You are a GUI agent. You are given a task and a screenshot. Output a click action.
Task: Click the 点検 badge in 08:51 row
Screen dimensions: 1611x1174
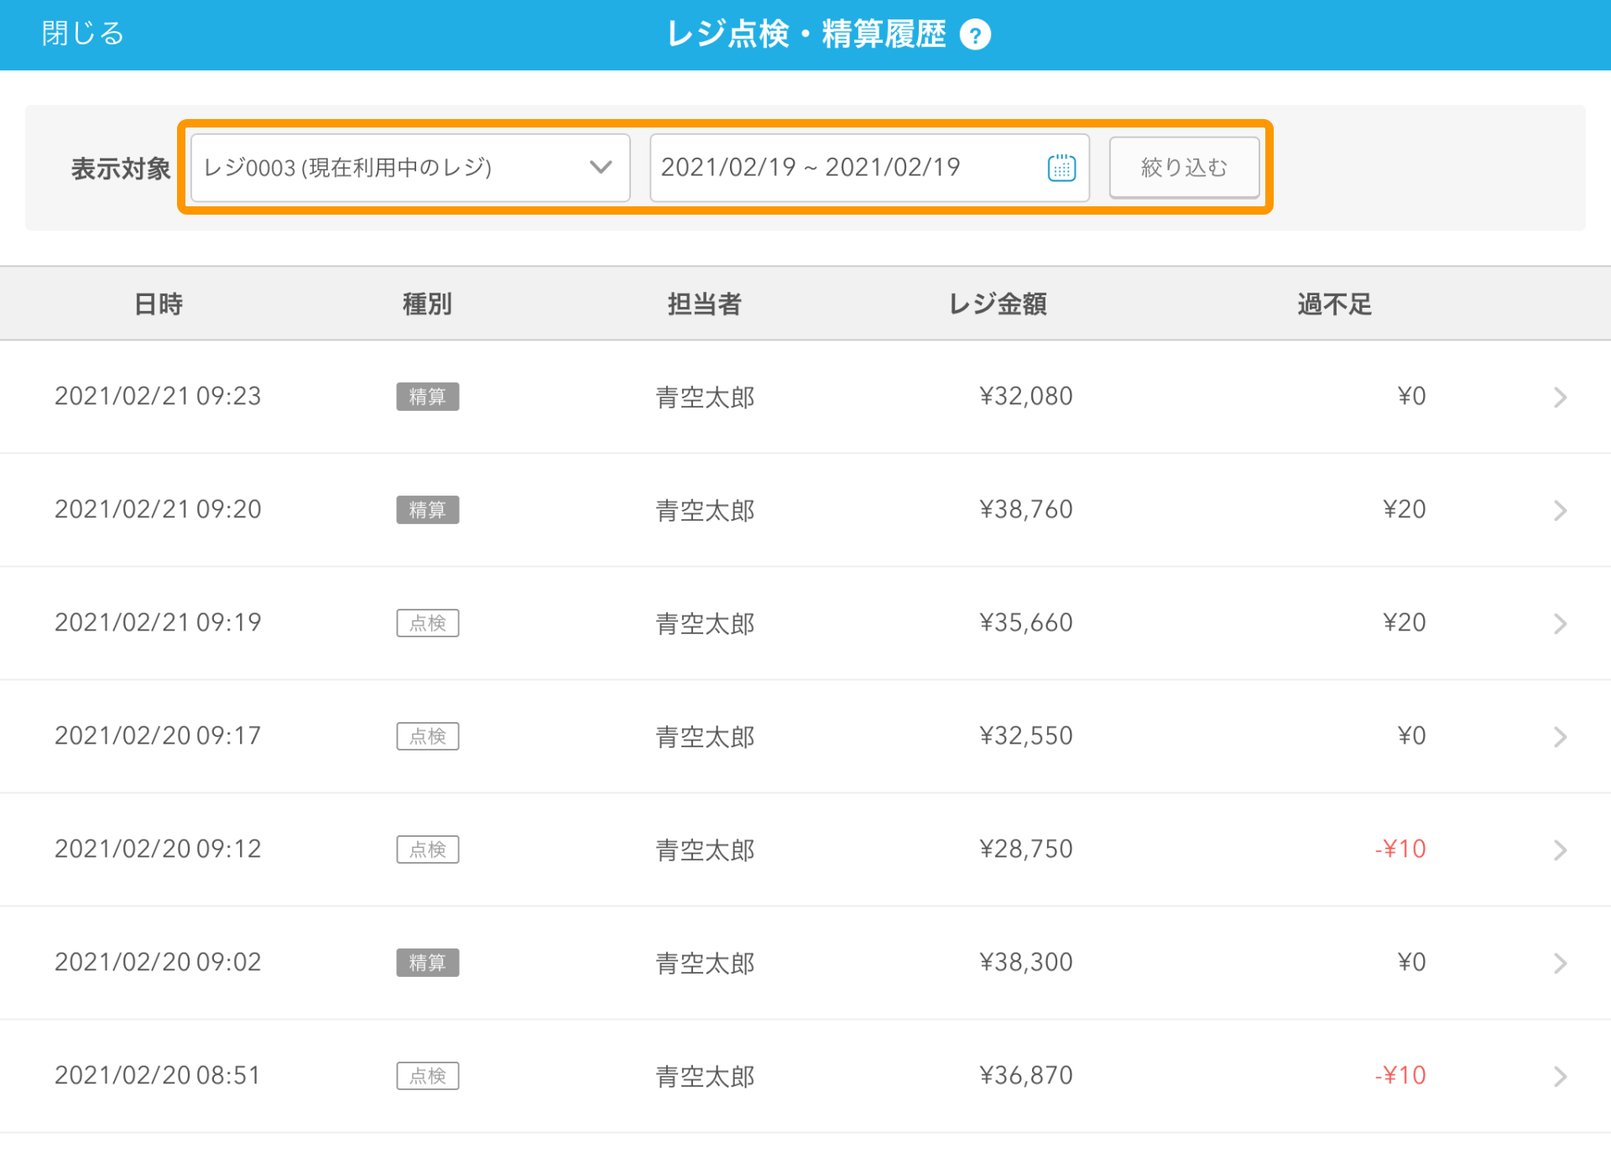428,1076
